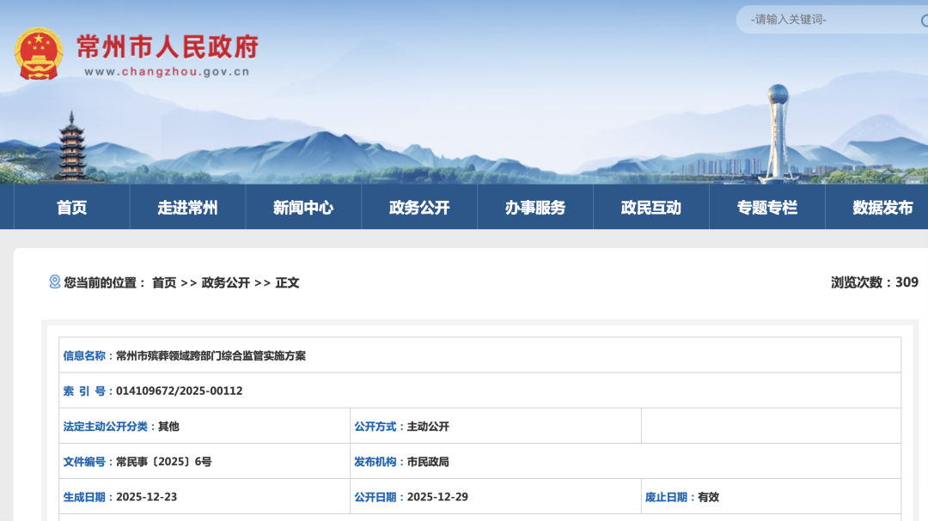Click the www.changzhou.gov.cn address text
Viewport: 928px width, 521px height.
click(167, 72)
